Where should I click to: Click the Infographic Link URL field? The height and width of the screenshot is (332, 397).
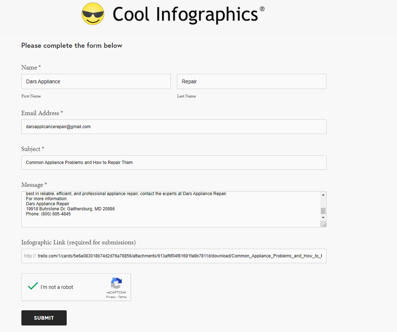click(179, 256)
